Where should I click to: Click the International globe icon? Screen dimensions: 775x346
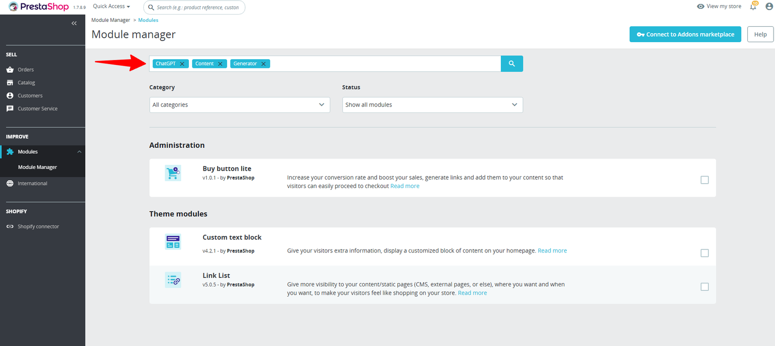10,183
